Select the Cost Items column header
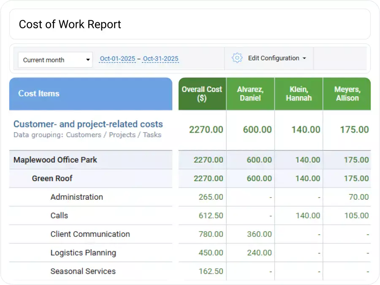This screenshot has width=380, height=285. (39, 94)
